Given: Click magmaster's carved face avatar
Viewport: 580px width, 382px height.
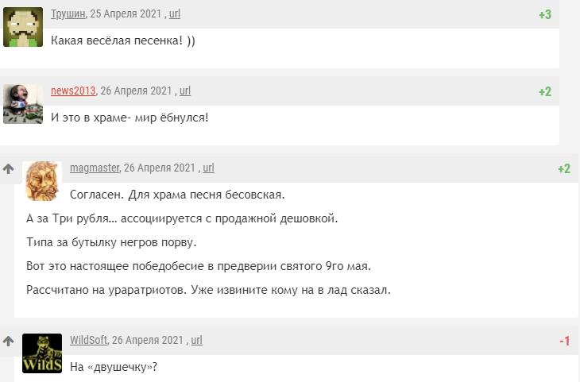Looking at the screenshot, I should [42, 181].
